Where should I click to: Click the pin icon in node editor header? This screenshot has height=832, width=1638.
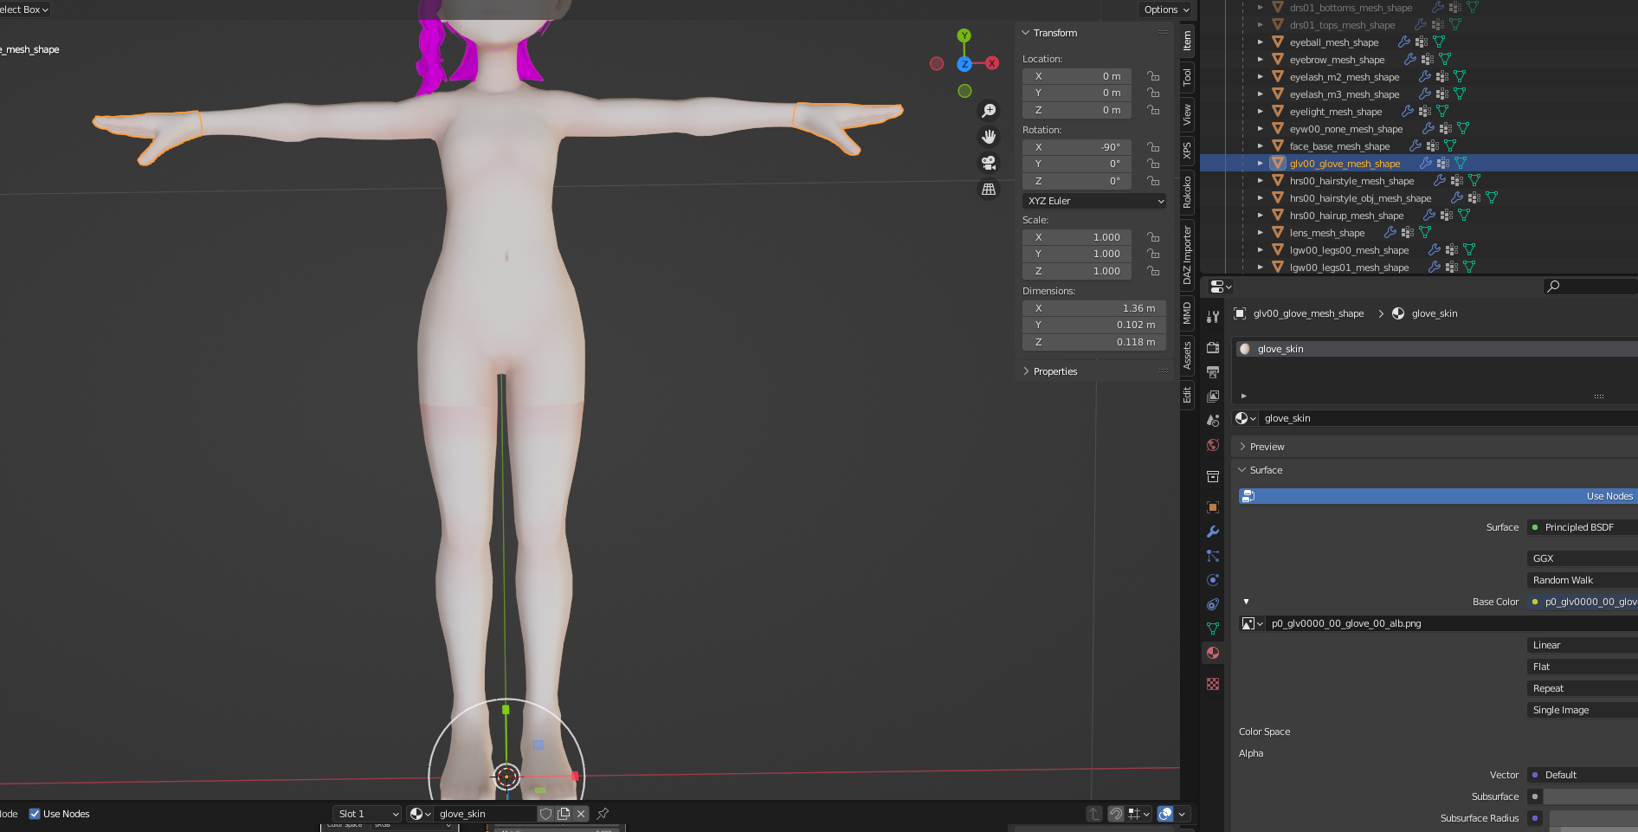[x=603, y=813]
